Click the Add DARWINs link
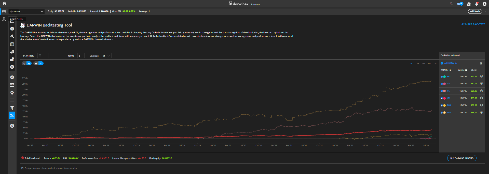Image resolution: width=489 pixels, height=174 pixels. (x=449, y=63)
